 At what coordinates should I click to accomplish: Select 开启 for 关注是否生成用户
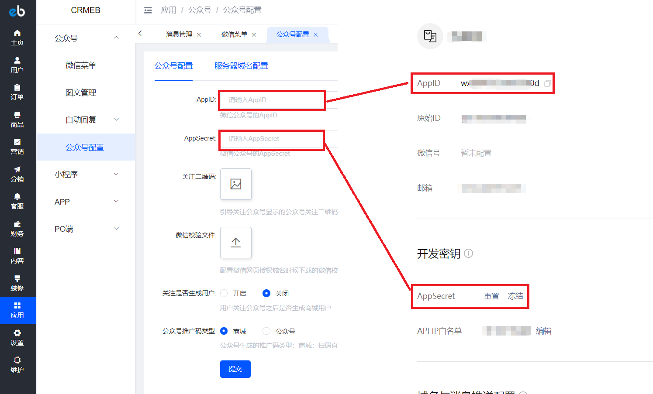(x=224, y=293)
